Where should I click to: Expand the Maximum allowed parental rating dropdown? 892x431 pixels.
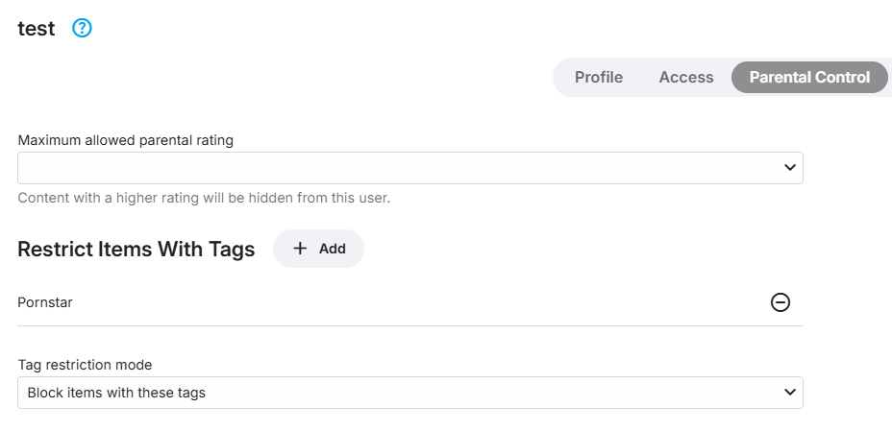coord(409,168)
